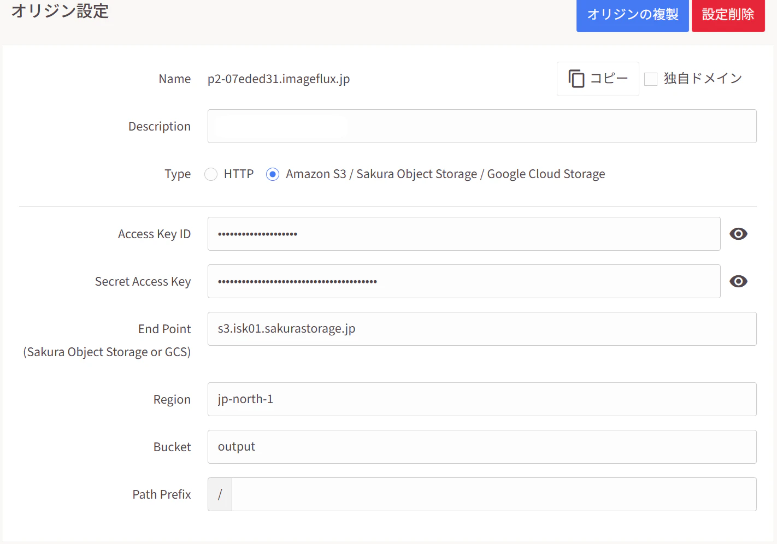Select the HTTP type radio button
Screen dimensions: 777x544
[x=211, y=174]
